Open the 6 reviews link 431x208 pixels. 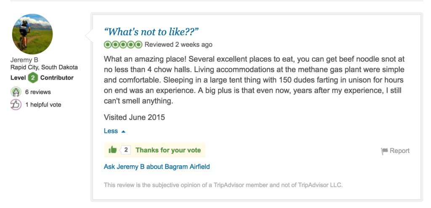38,92
